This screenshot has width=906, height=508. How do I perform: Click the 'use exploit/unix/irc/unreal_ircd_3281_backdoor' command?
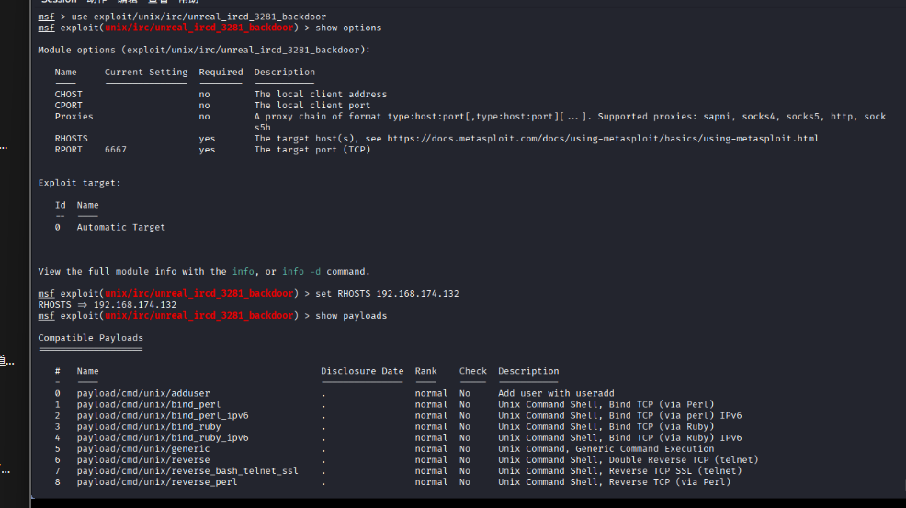pyautogui.click(x=198, y=17)
